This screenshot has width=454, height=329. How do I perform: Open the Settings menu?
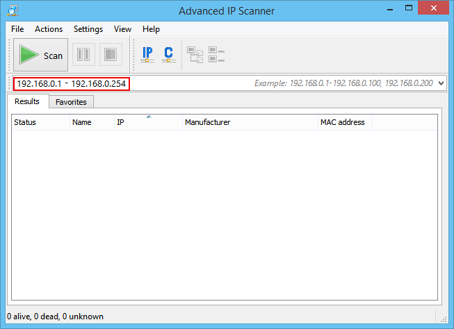click(x=88, y=29)
